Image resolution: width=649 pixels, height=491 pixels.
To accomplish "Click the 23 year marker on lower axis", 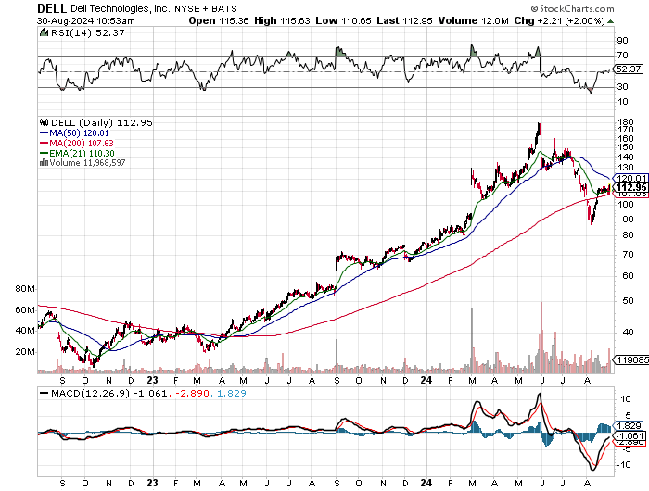I will click(x=152, y=483).
